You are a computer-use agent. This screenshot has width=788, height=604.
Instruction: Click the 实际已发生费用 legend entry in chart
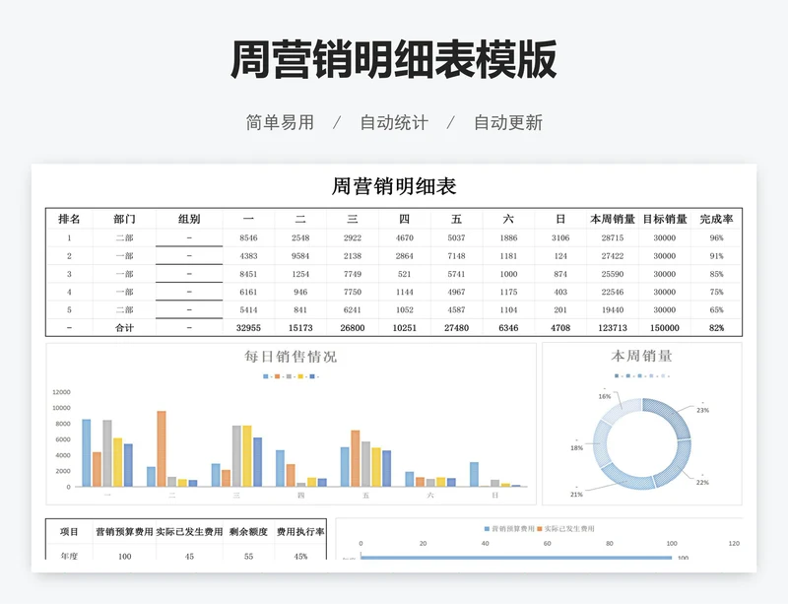[x=567, y=529]
